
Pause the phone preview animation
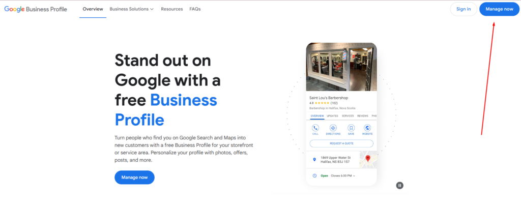(x=400, y=185)
